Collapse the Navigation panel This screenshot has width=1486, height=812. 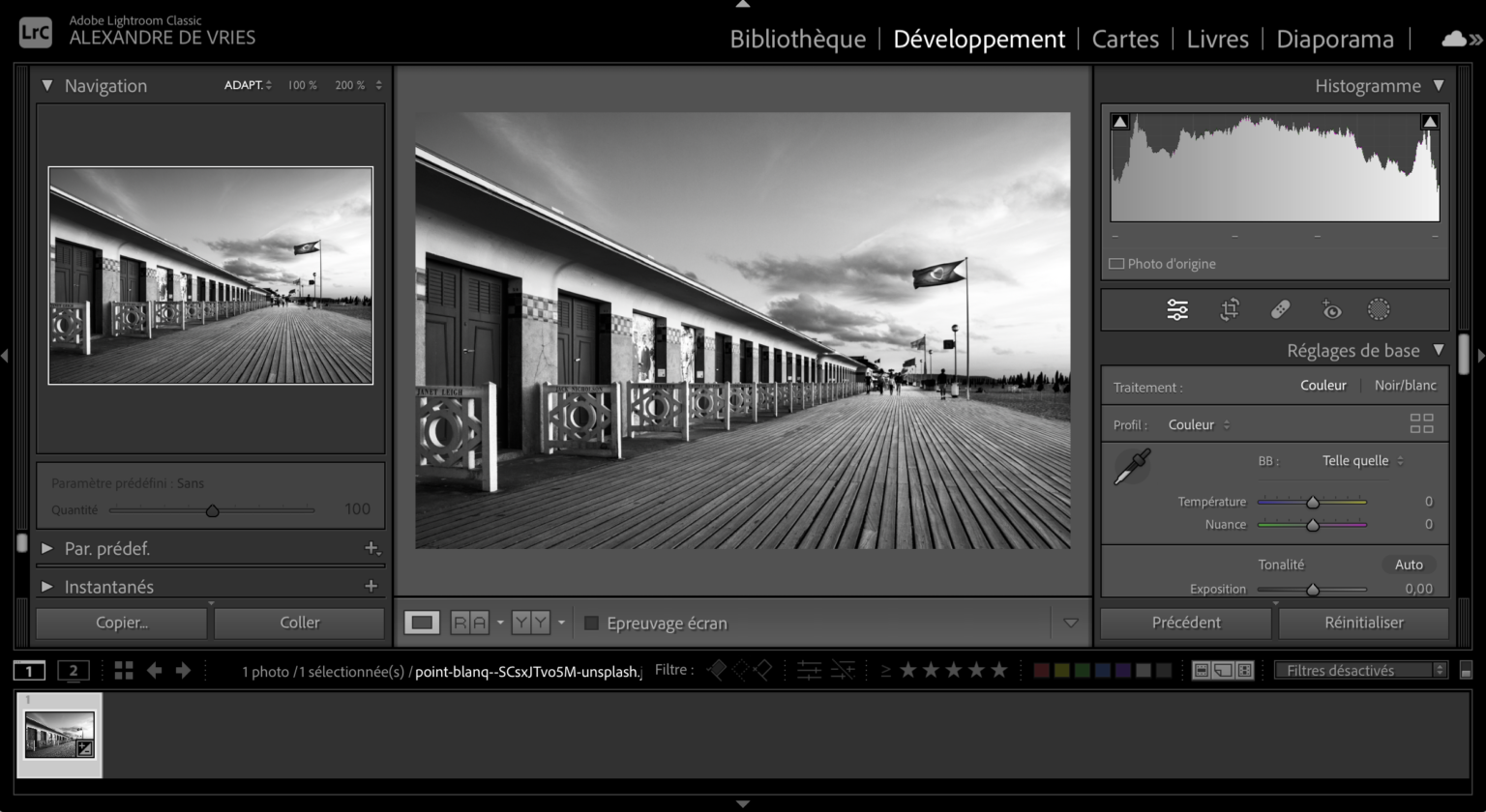[x=46, y=85]
